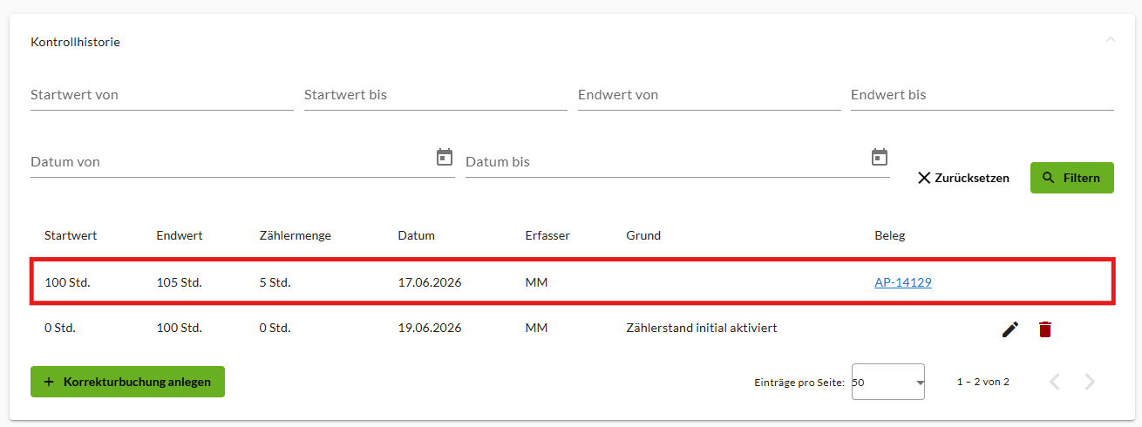Reset filters with Zurücksetzen
The height and width of the screenshot is (427, 1142).
point(963,178)
